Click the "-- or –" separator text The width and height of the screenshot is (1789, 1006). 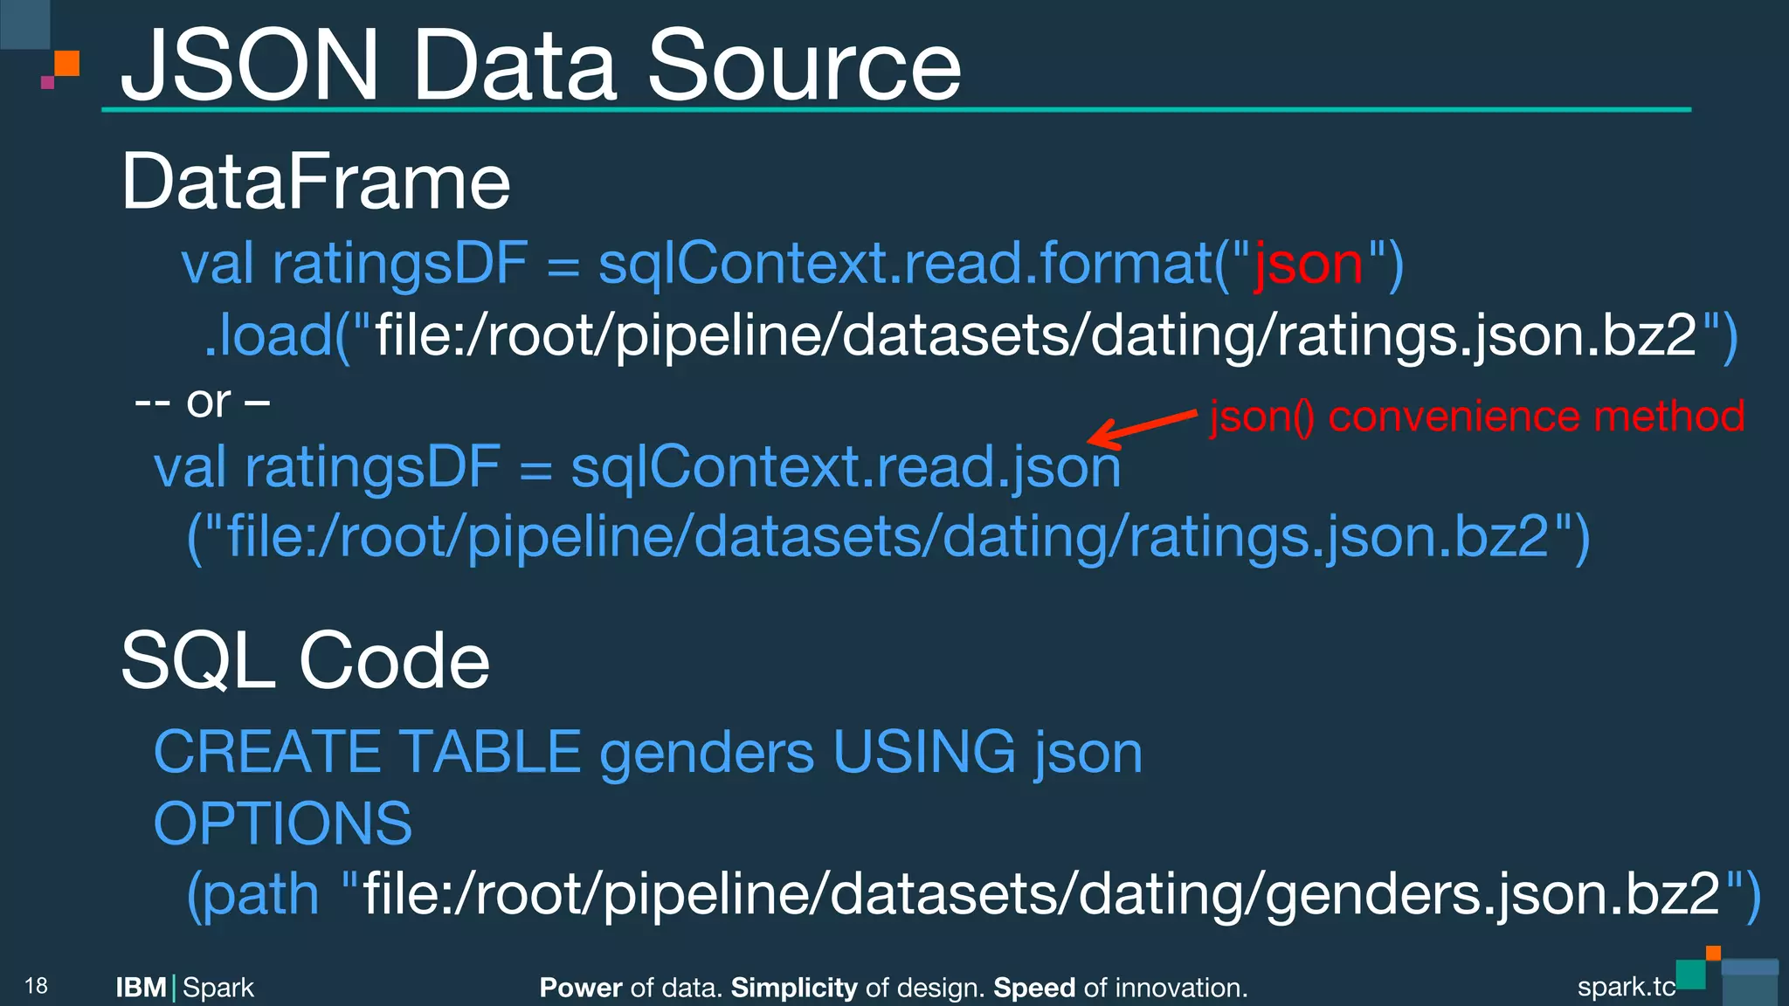pyautogui.click(x=202, y=403)
